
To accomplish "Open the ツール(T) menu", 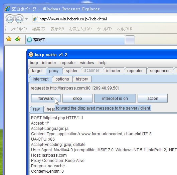I will [x=104, y=29].
